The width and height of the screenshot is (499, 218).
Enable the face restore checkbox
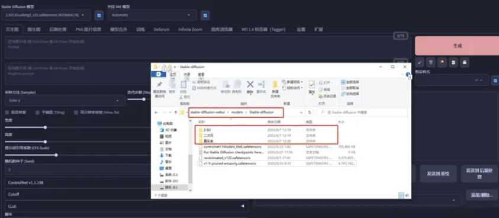click(x=7, y=113)
